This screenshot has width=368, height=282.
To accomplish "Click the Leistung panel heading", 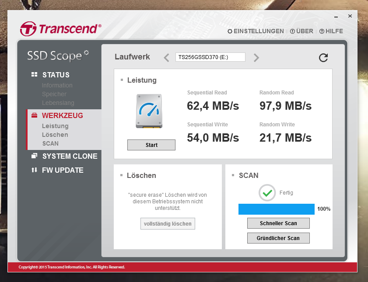I will 142,80.
